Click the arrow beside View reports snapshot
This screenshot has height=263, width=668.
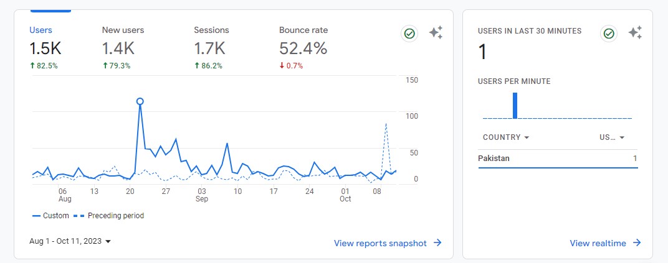click(x=438, y=243)
